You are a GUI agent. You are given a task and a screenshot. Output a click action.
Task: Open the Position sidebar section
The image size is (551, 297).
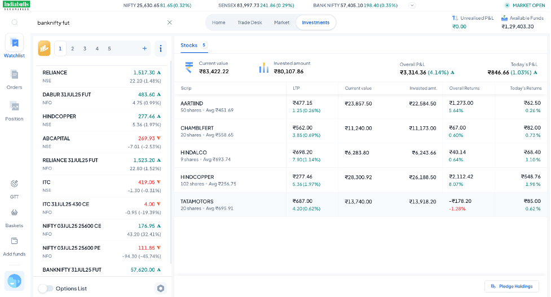tap(15, 111)
